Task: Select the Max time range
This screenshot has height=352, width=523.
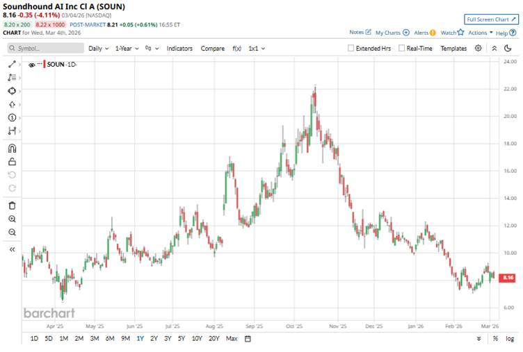Action: coord(232,338)
